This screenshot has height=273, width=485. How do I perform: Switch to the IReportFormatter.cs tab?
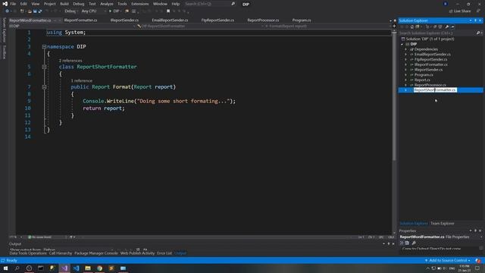click(x=81, y=20)
